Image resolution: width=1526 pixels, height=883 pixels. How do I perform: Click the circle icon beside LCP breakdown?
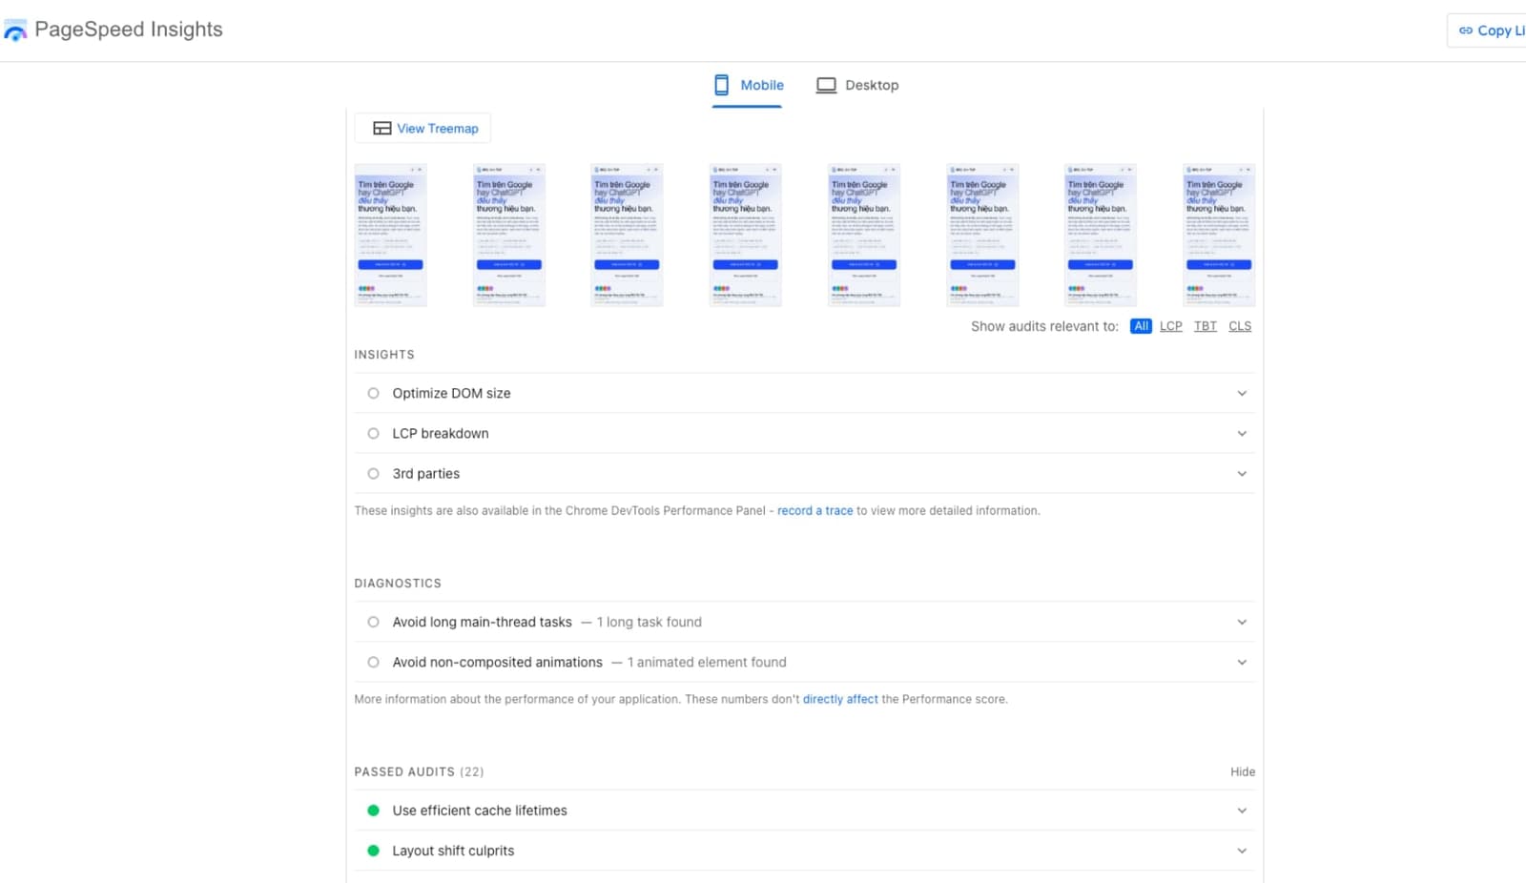tap(373, 433)
